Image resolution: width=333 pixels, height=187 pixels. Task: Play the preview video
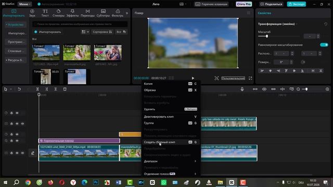(x=193, y=78)
